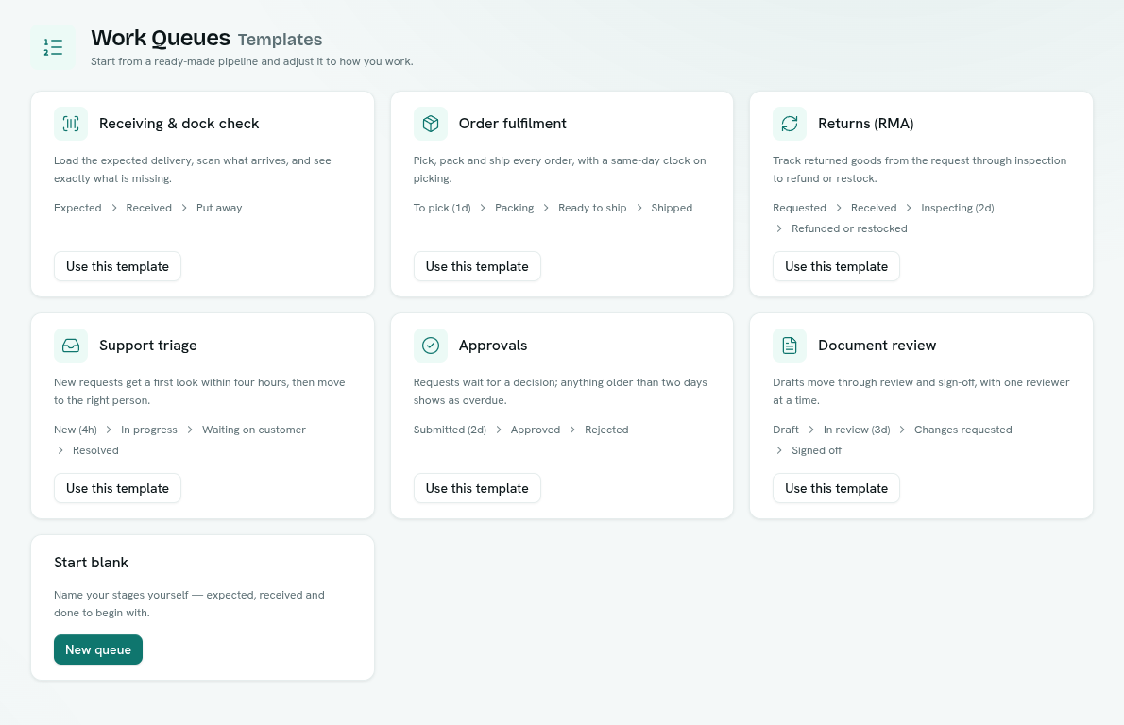Click the "Refunded or restocked" stage label
Image resolution: width=1124 pixels, height=725 pixels.
(x=849, y=228)
